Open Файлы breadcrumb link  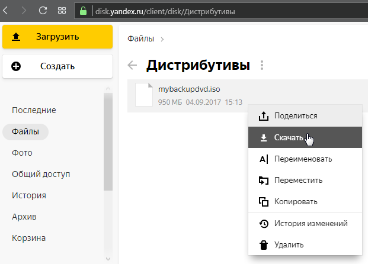(140, 38)
